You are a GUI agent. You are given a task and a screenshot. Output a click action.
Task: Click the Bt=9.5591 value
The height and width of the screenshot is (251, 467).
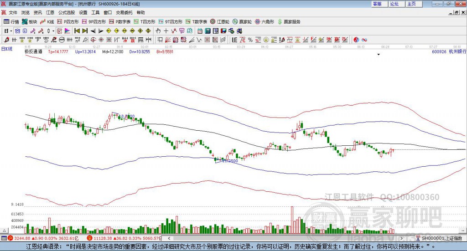[x=165, y=52]
